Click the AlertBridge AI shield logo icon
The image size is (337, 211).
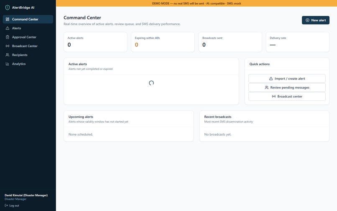(x=7, y=8)
